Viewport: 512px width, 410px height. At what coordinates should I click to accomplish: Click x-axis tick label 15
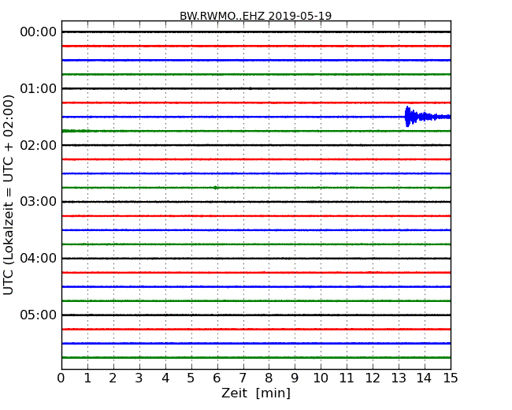click(x=451, y=378)
